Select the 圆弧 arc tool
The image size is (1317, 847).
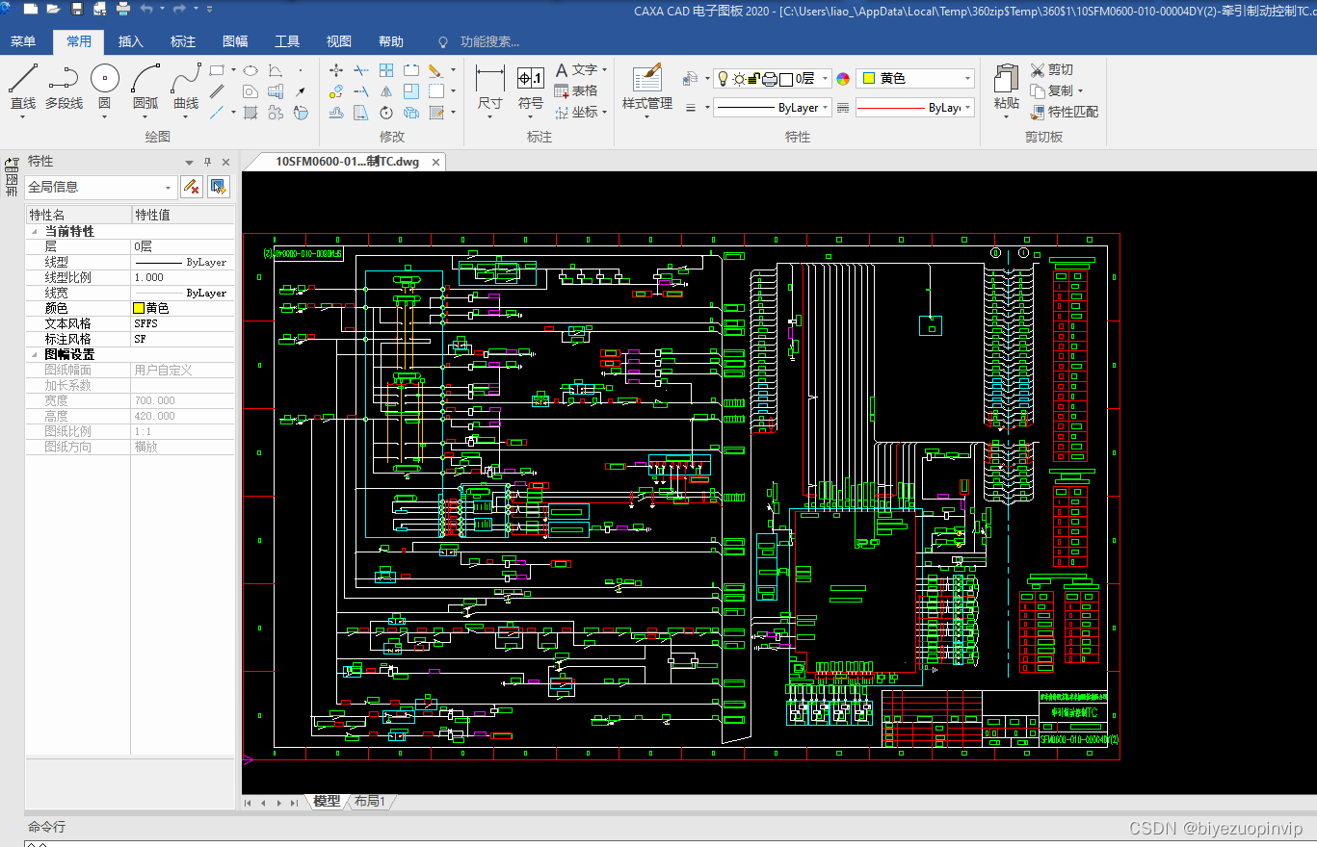[145, 89]
